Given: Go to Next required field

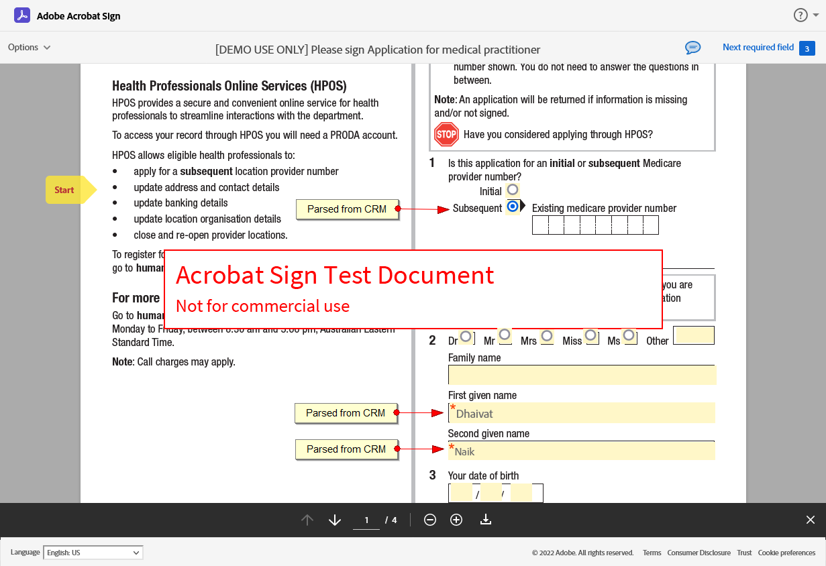Looking at the screenshot, I should (758, 48).
